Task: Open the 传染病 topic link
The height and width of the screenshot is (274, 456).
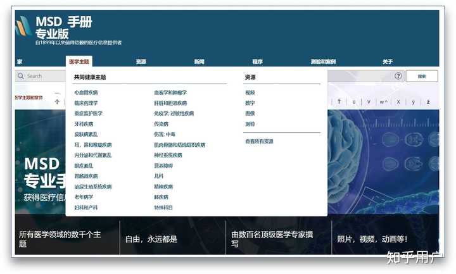Action: point(161,124)
